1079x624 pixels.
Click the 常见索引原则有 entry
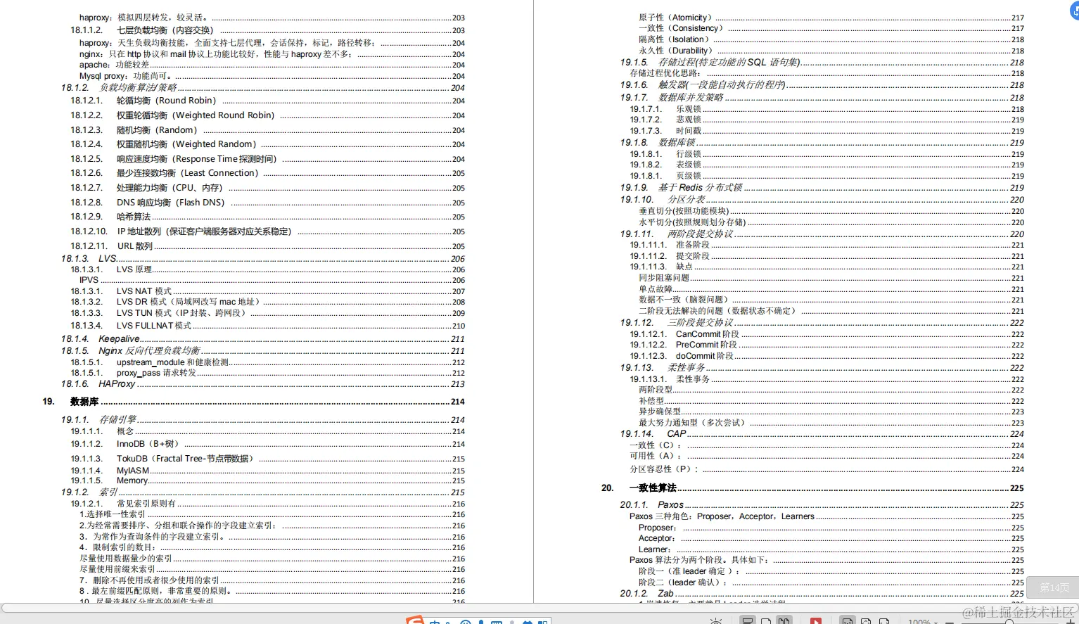coord(267,504)
